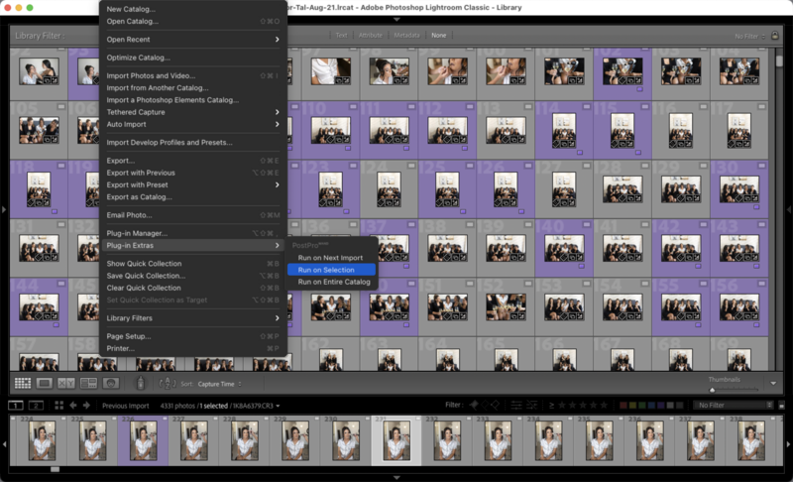Open filename 1K8A6379.CR3 source dropdown
This screenshot has width=793, height=482.
257,406
